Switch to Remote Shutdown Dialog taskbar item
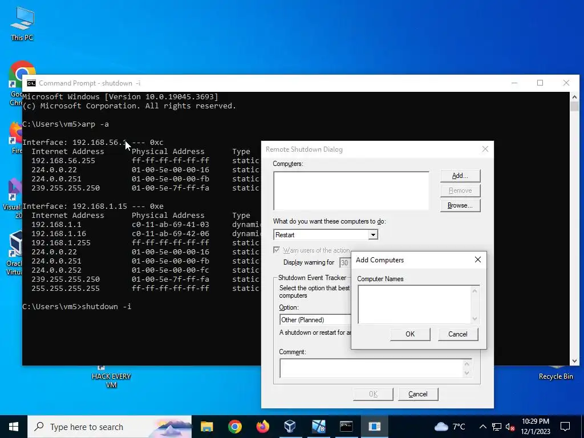 374,427
